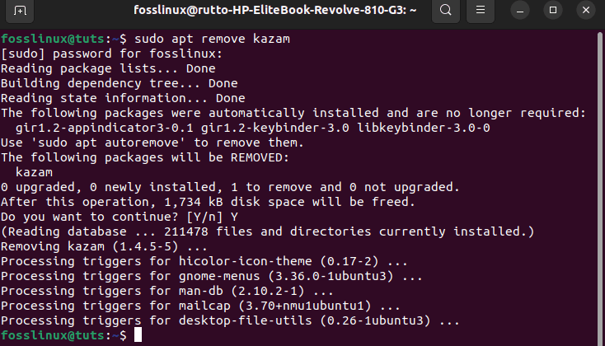Click the 'libkeybinder-3.0-0' package name
Screen dimensions: 605x346
click(424, 128)
